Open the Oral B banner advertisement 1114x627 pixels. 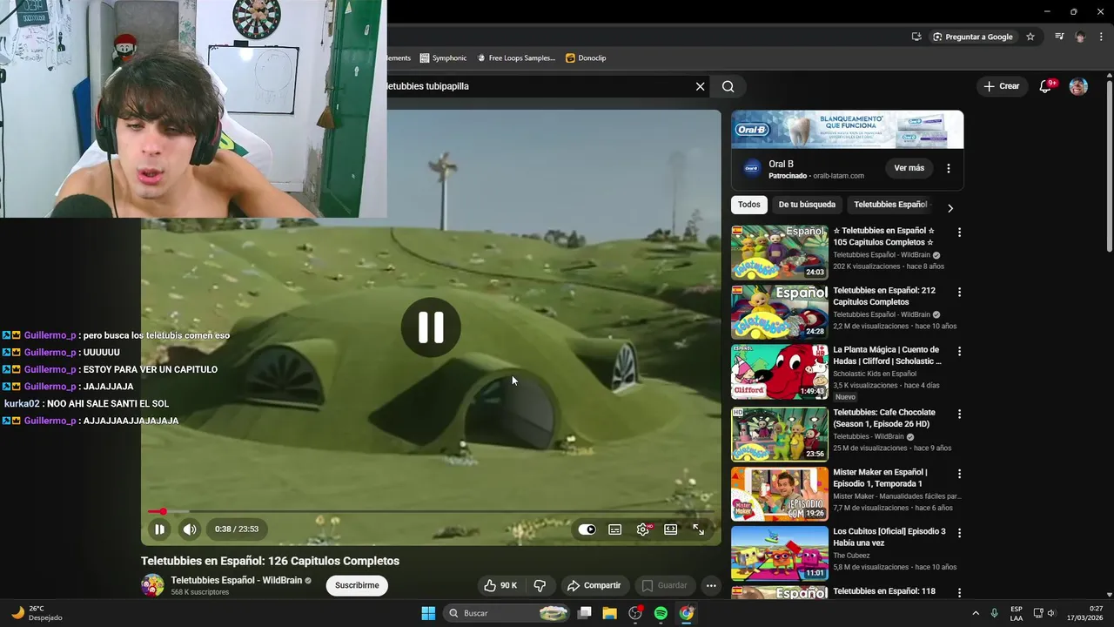[x=847, y=130]
